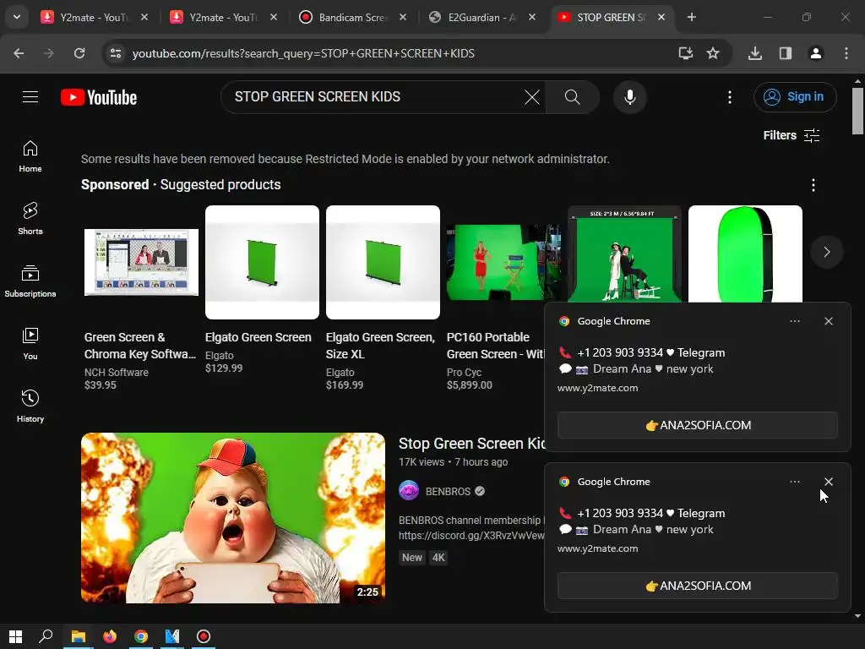This screenshot has width=865, height=649.
Task: Open History in the sidebar
Action: click(30, 406)
